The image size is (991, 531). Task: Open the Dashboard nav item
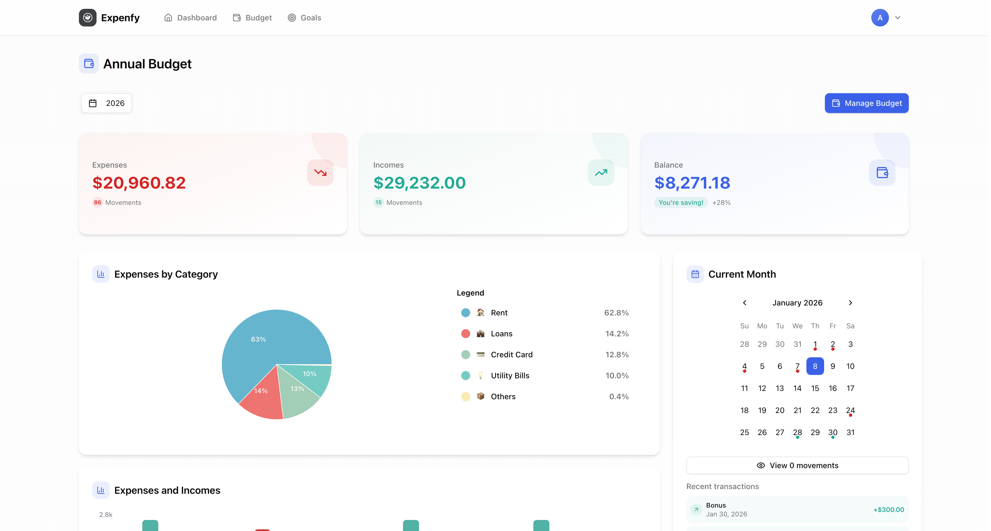(x=190, y=18)
